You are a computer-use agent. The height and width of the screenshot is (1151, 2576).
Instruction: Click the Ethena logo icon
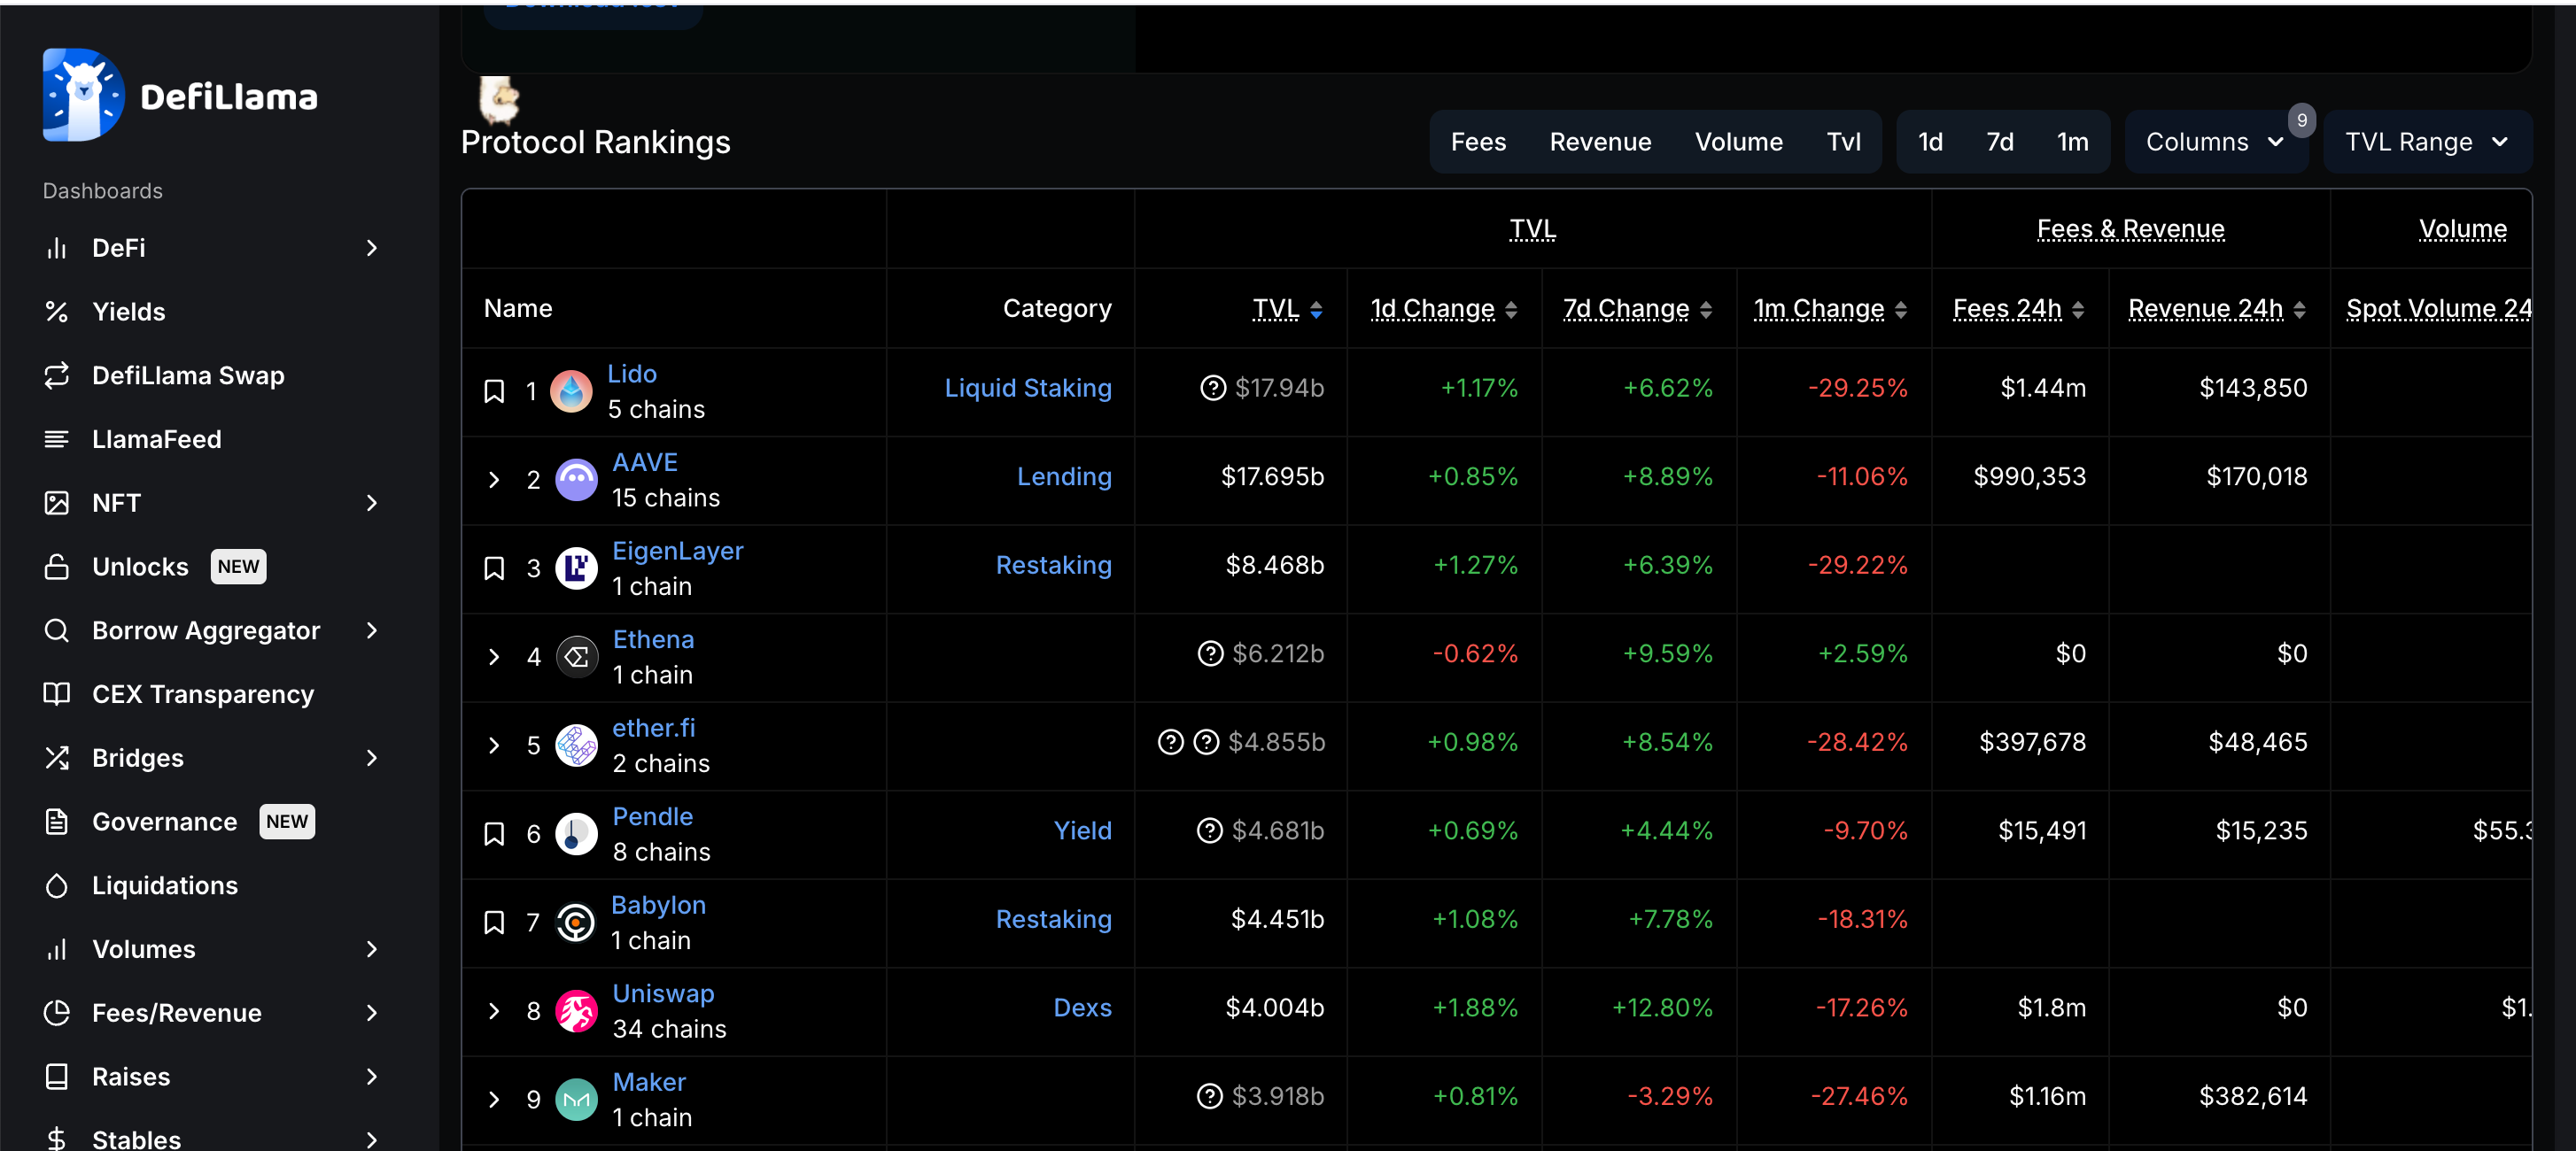click(576, 656)
